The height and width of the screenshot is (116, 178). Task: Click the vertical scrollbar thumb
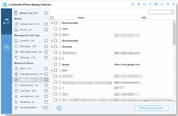[174, 34]
